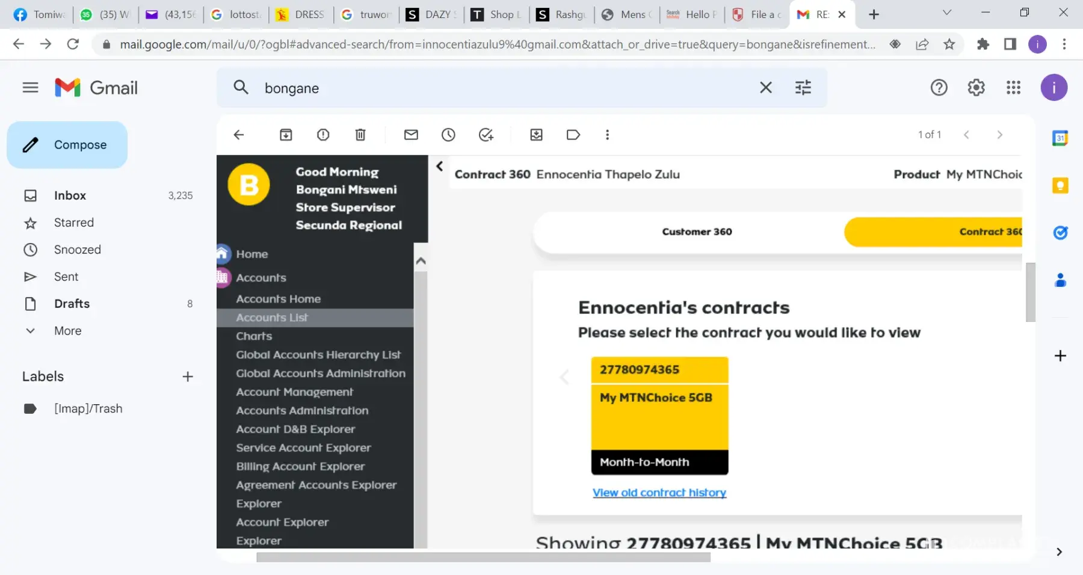Click the horizontal scrollbar below the email

483,558
